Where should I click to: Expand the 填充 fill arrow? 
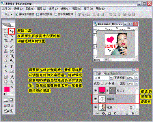136,83
